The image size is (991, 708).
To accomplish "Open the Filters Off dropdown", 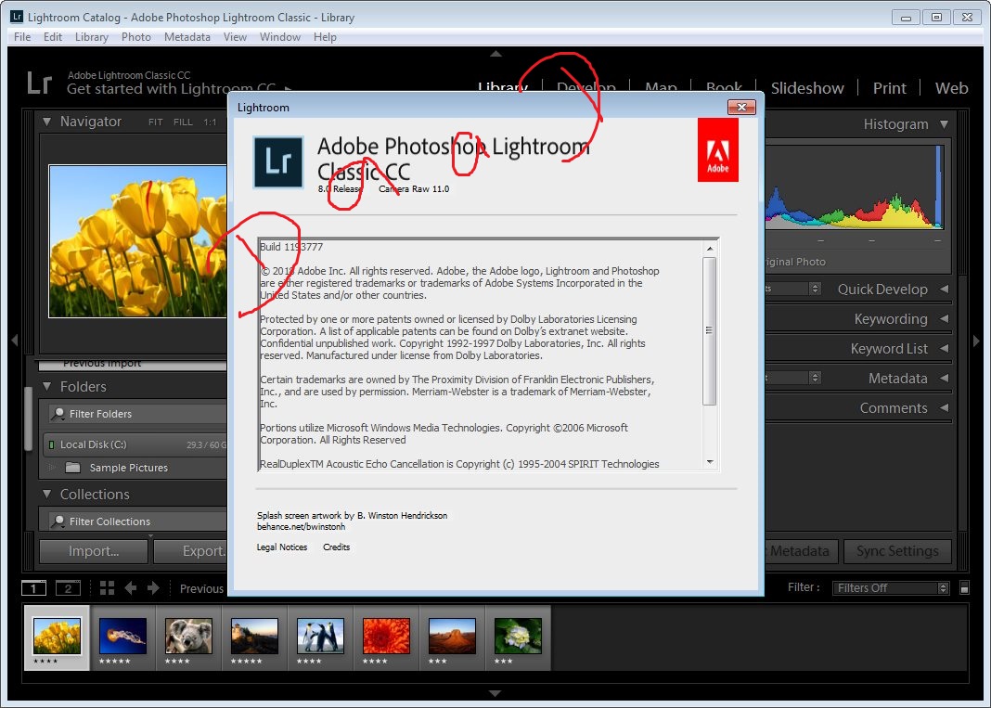I will pos(891,588).
